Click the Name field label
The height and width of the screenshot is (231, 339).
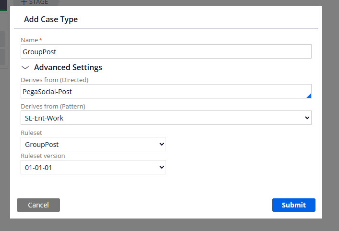(29, 40)
